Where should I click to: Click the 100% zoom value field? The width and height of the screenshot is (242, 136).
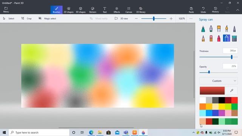coord(181,19)
